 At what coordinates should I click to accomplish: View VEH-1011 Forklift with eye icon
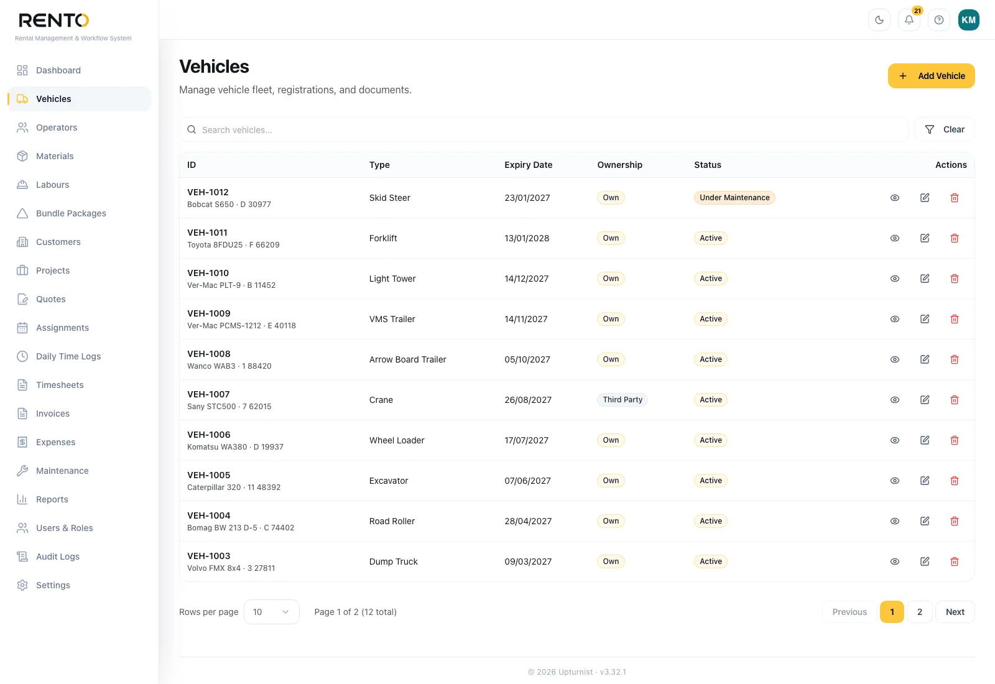pyautogui.click(x=895, y=238)
